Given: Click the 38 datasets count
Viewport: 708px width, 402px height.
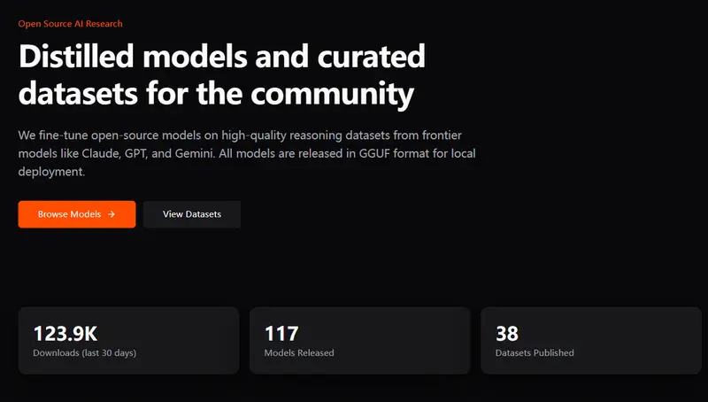Looking at the screenshot, I should click(507, 333).
